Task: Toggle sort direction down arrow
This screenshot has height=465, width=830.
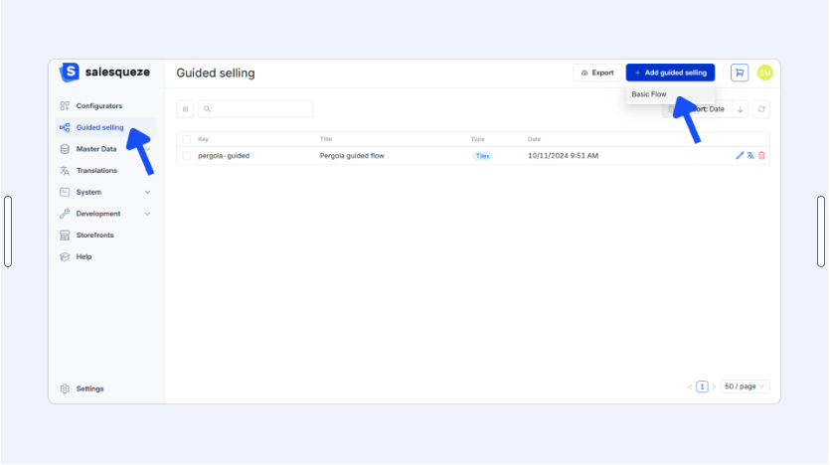Action: click(740, 109)
